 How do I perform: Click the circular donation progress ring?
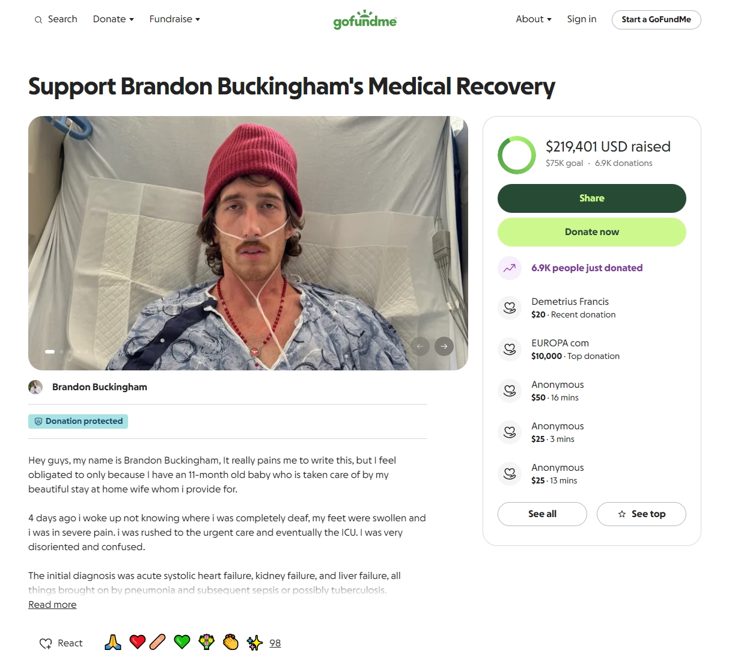517,155
